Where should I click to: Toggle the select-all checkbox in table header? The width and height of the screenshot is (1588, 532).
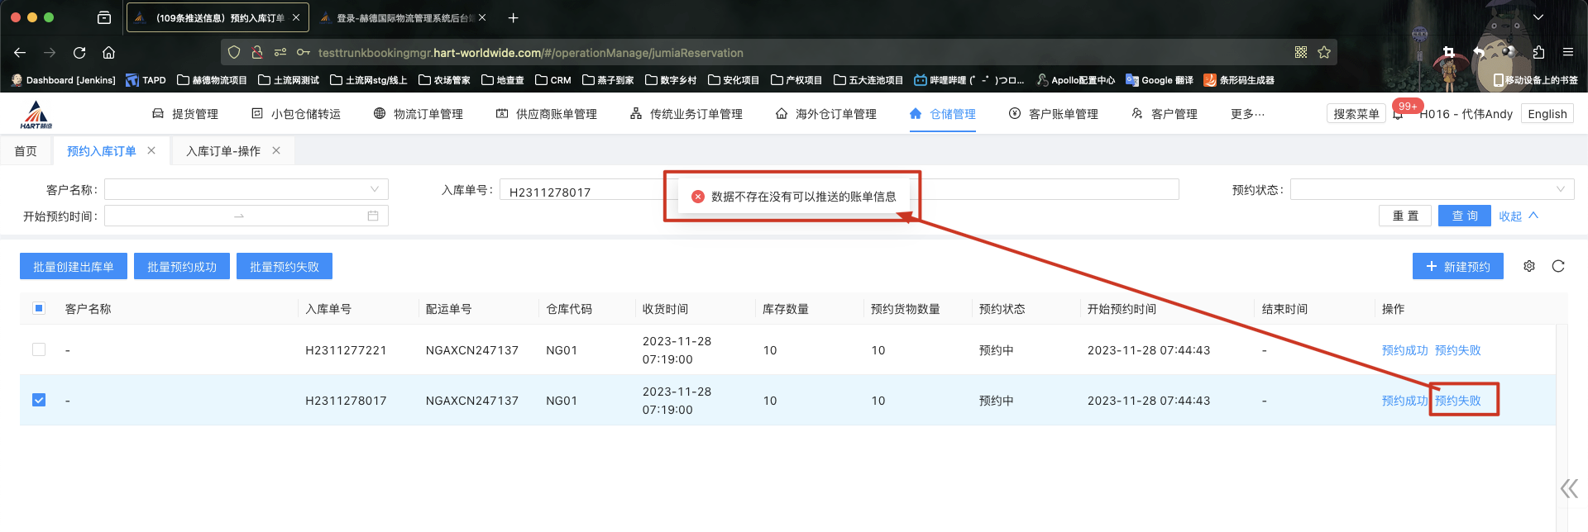[x=39, y=308]
